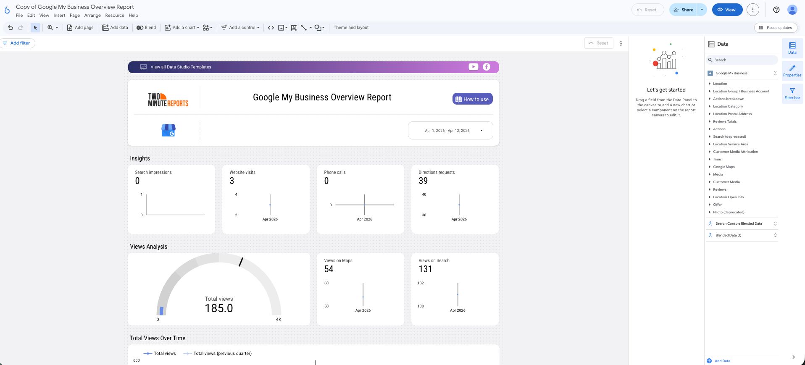805x365 pixels.
Task: Click the undo arrow icon
Action: point(11,28)
